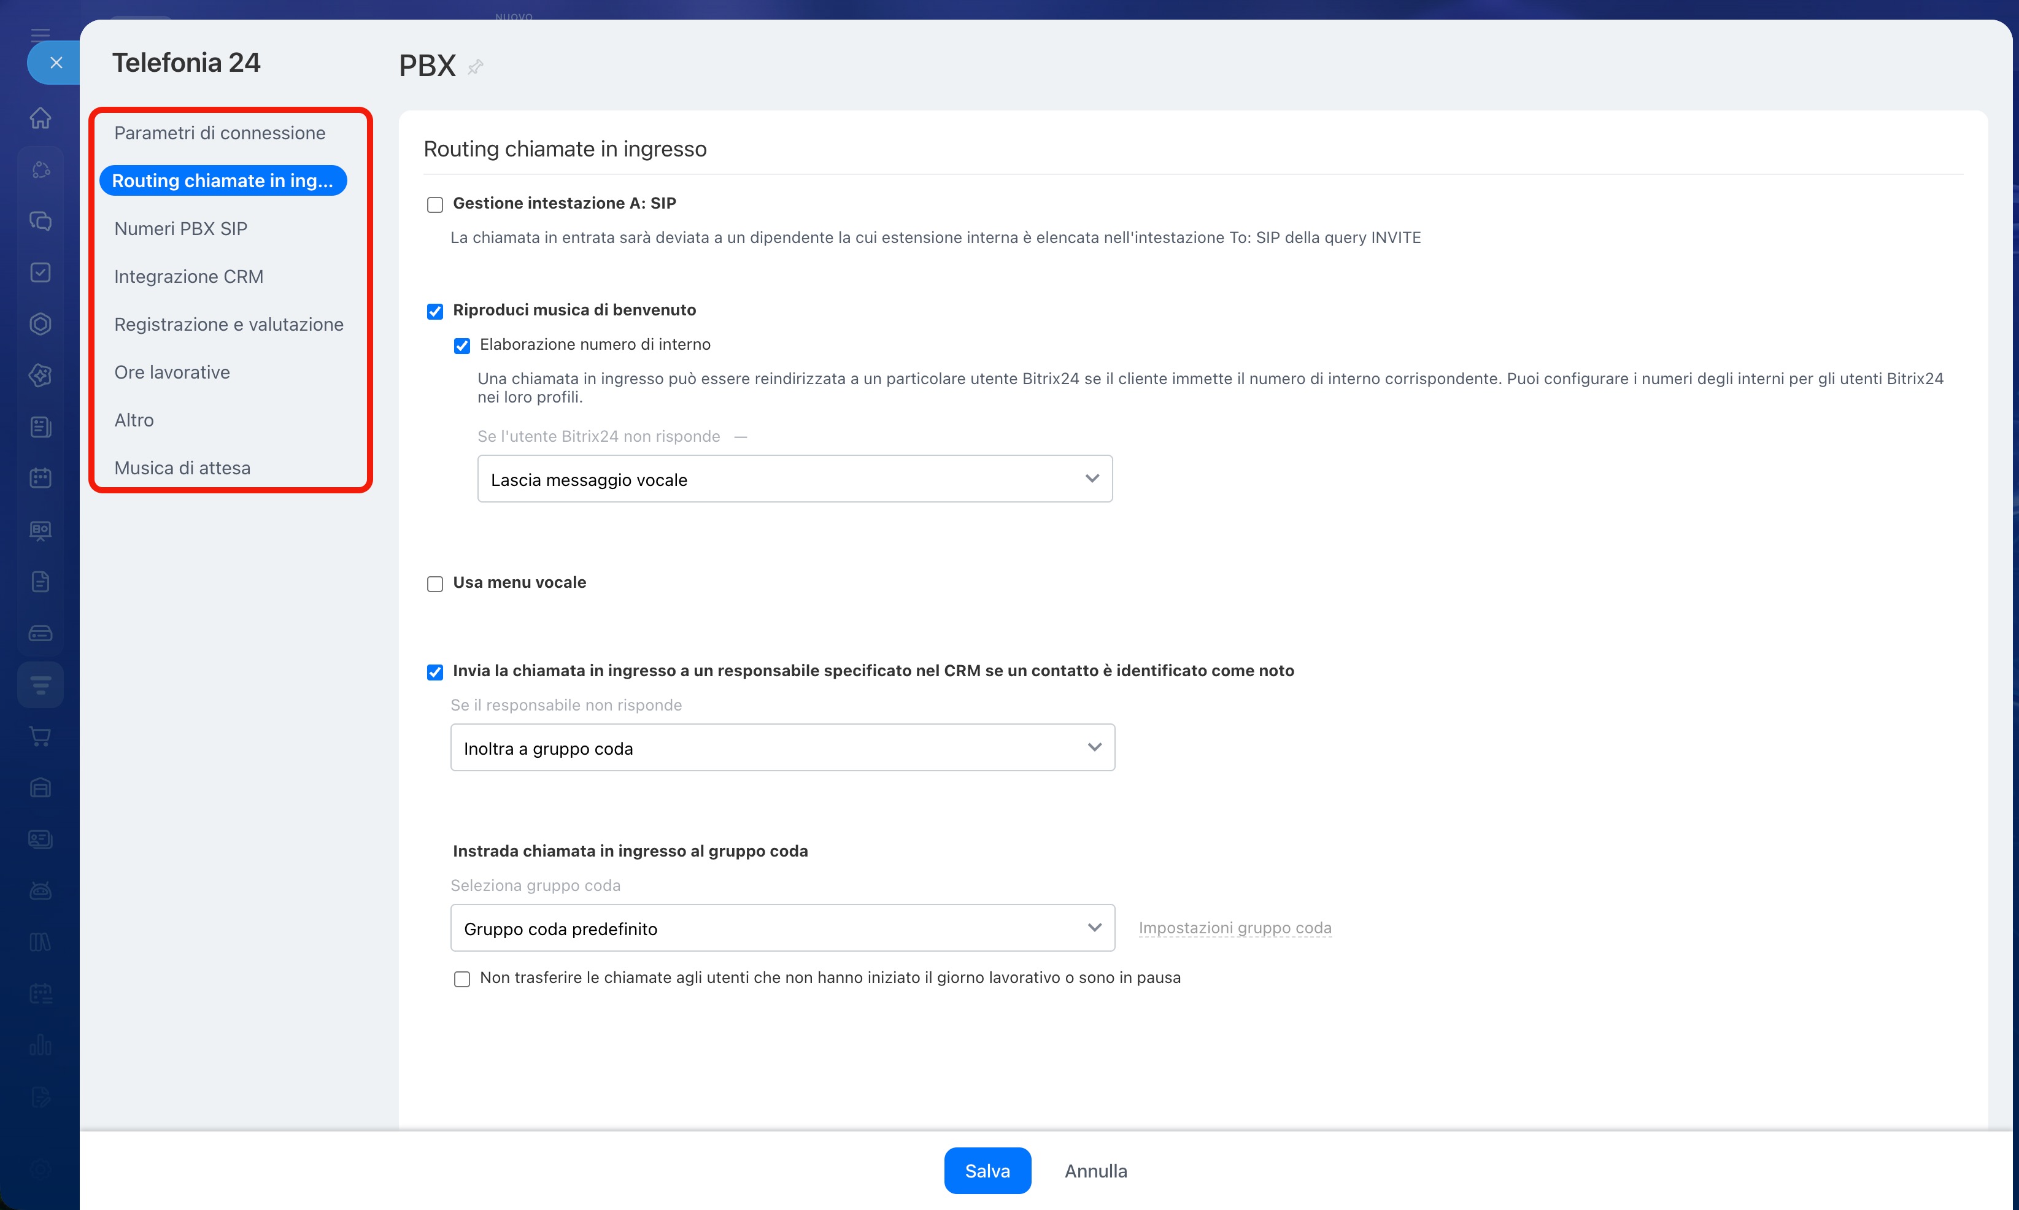
Task: Open the robot automation icon in sidebar
Action: 40,890
